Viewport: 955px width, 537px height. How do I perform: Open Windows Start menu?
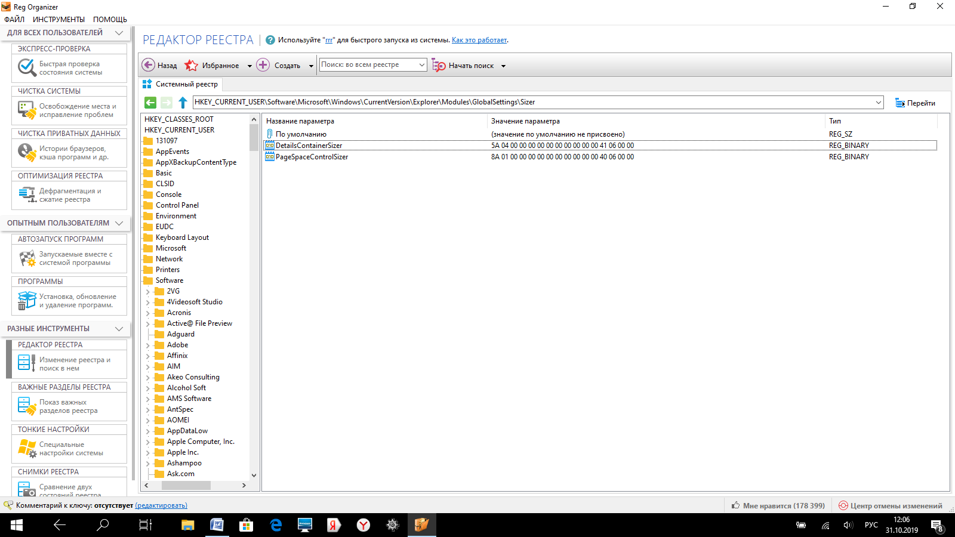point(17,525)
